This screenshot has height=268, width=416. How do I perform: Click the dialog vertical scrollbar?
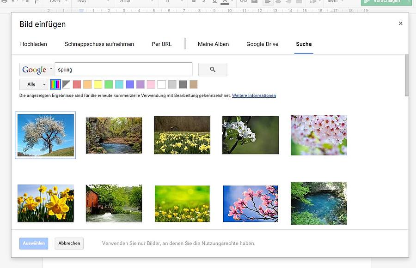click(x=407, y=76)
